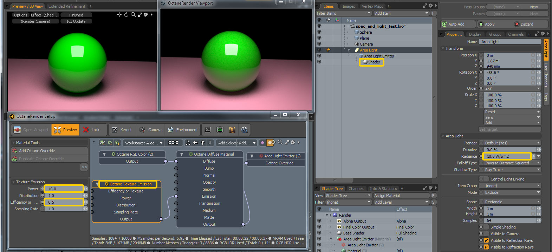The width and height of the screenshot is (552, 252).
Task: Click the pink diamond icon in schematic toolbar
Action: (x=262, y=143)
